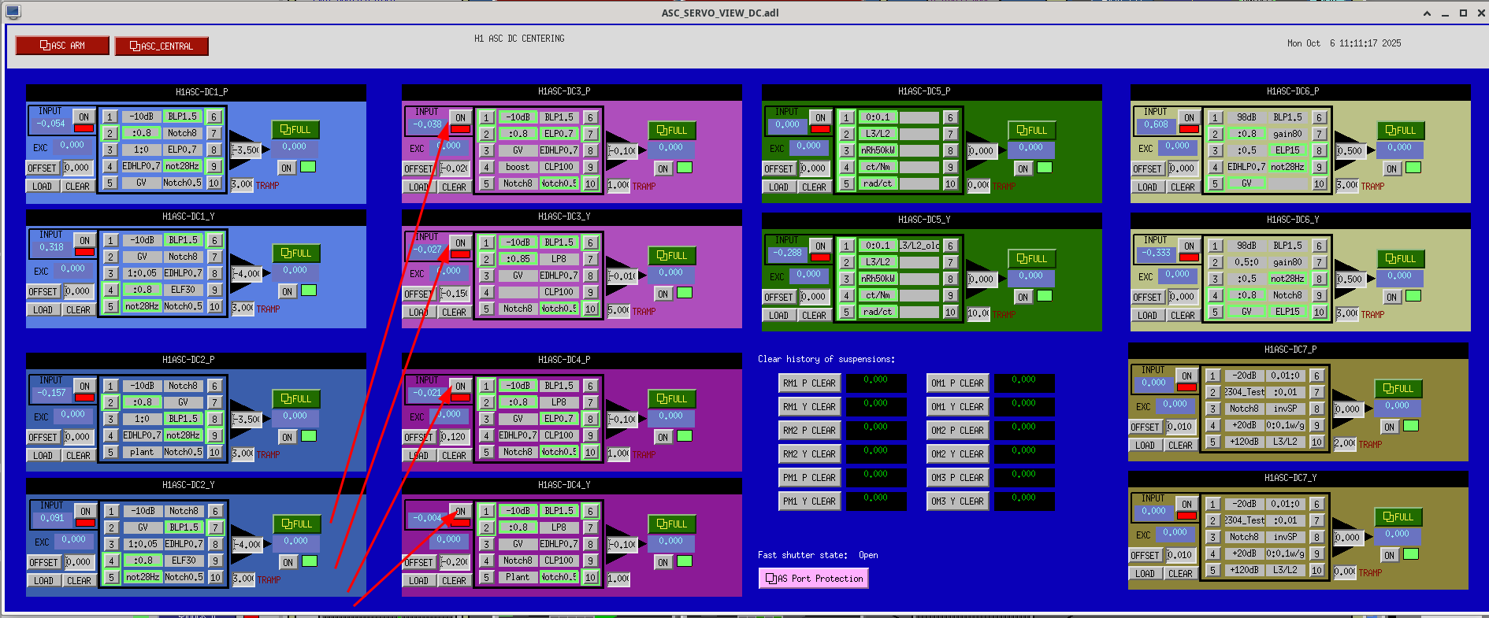Open FULL filter view for H1ASC-DC5_P
Viewport: 1489px width, 618px height.
[x=1031, y=131]
